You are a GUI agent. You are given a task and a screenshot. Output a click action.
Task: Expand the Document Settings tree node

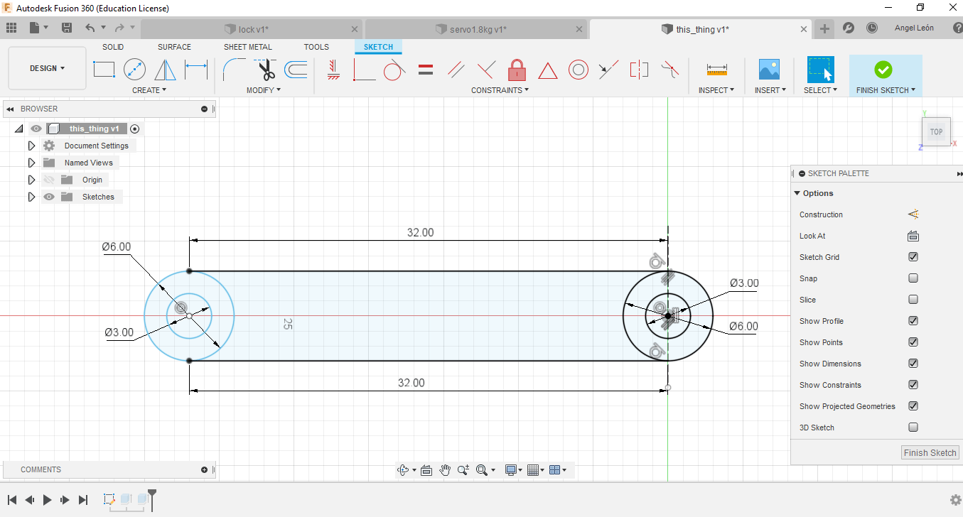click(x=31, y=146)
